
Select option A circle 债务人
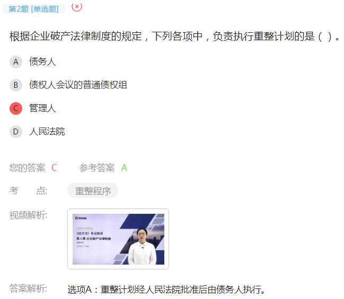tap(16, 62)
